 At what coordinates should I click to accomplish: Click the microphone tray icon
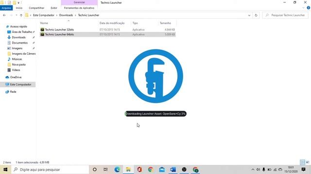[x=263, y=170]
